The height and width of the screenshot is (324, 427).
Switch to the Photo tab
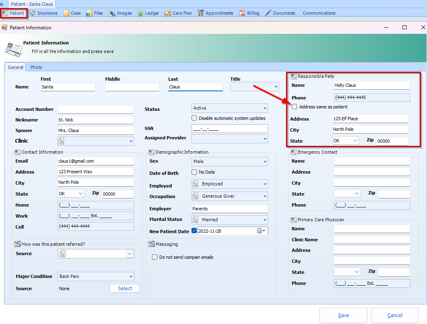click(x=36, y=67)
